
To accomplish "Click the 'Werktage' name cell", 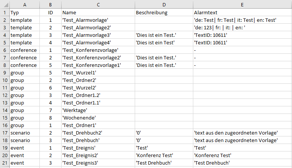I will [x=98, y=110].
